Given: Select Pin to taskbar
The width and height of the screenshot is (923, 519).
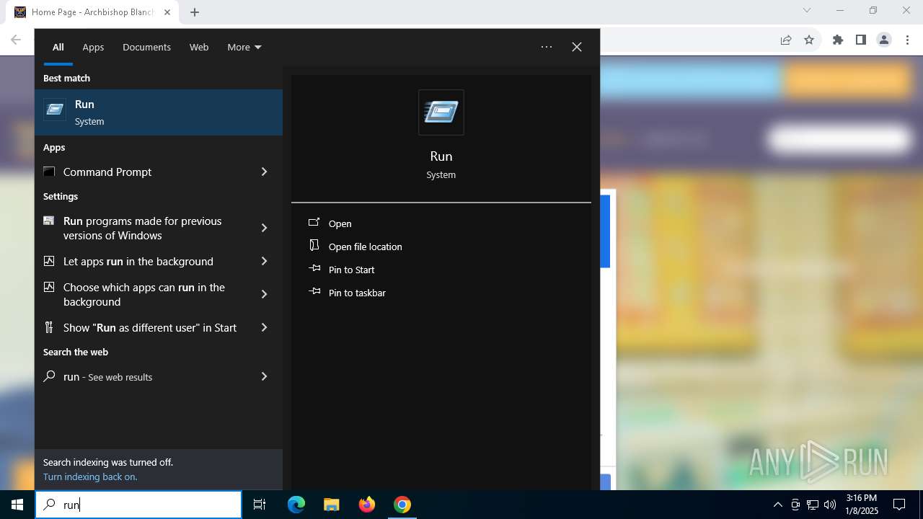Looking at the screenshot, I should pyautogui.click(x=357, y=293).
